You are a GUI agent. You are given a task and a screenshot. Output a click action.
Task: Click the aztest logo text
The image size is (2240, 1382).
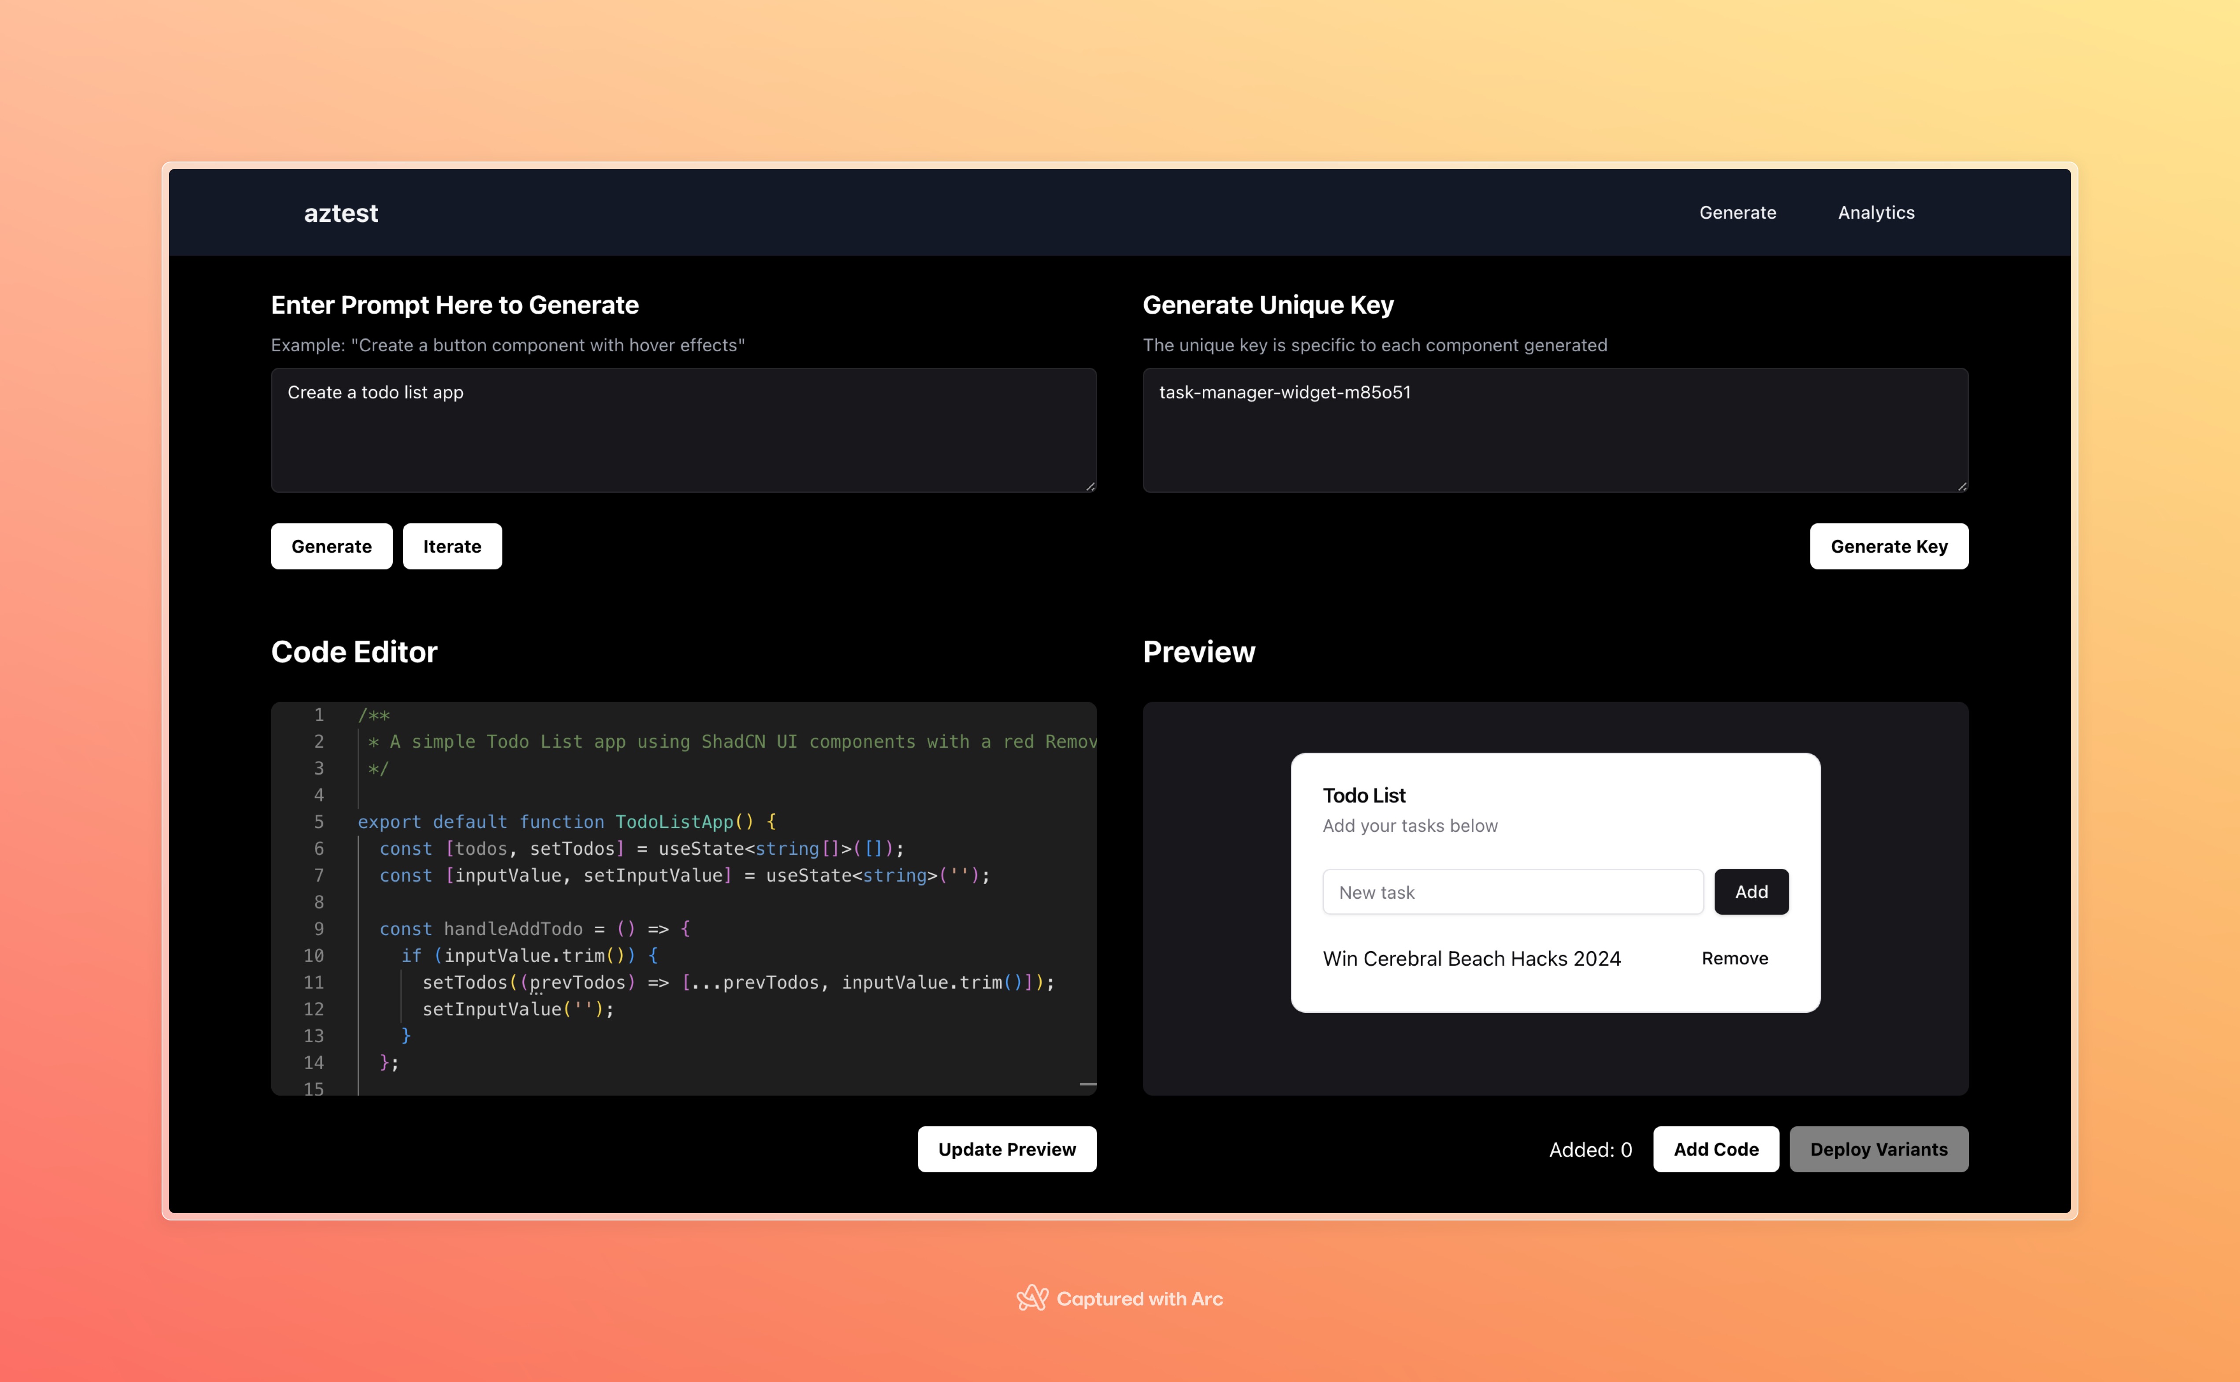point(340,213)
